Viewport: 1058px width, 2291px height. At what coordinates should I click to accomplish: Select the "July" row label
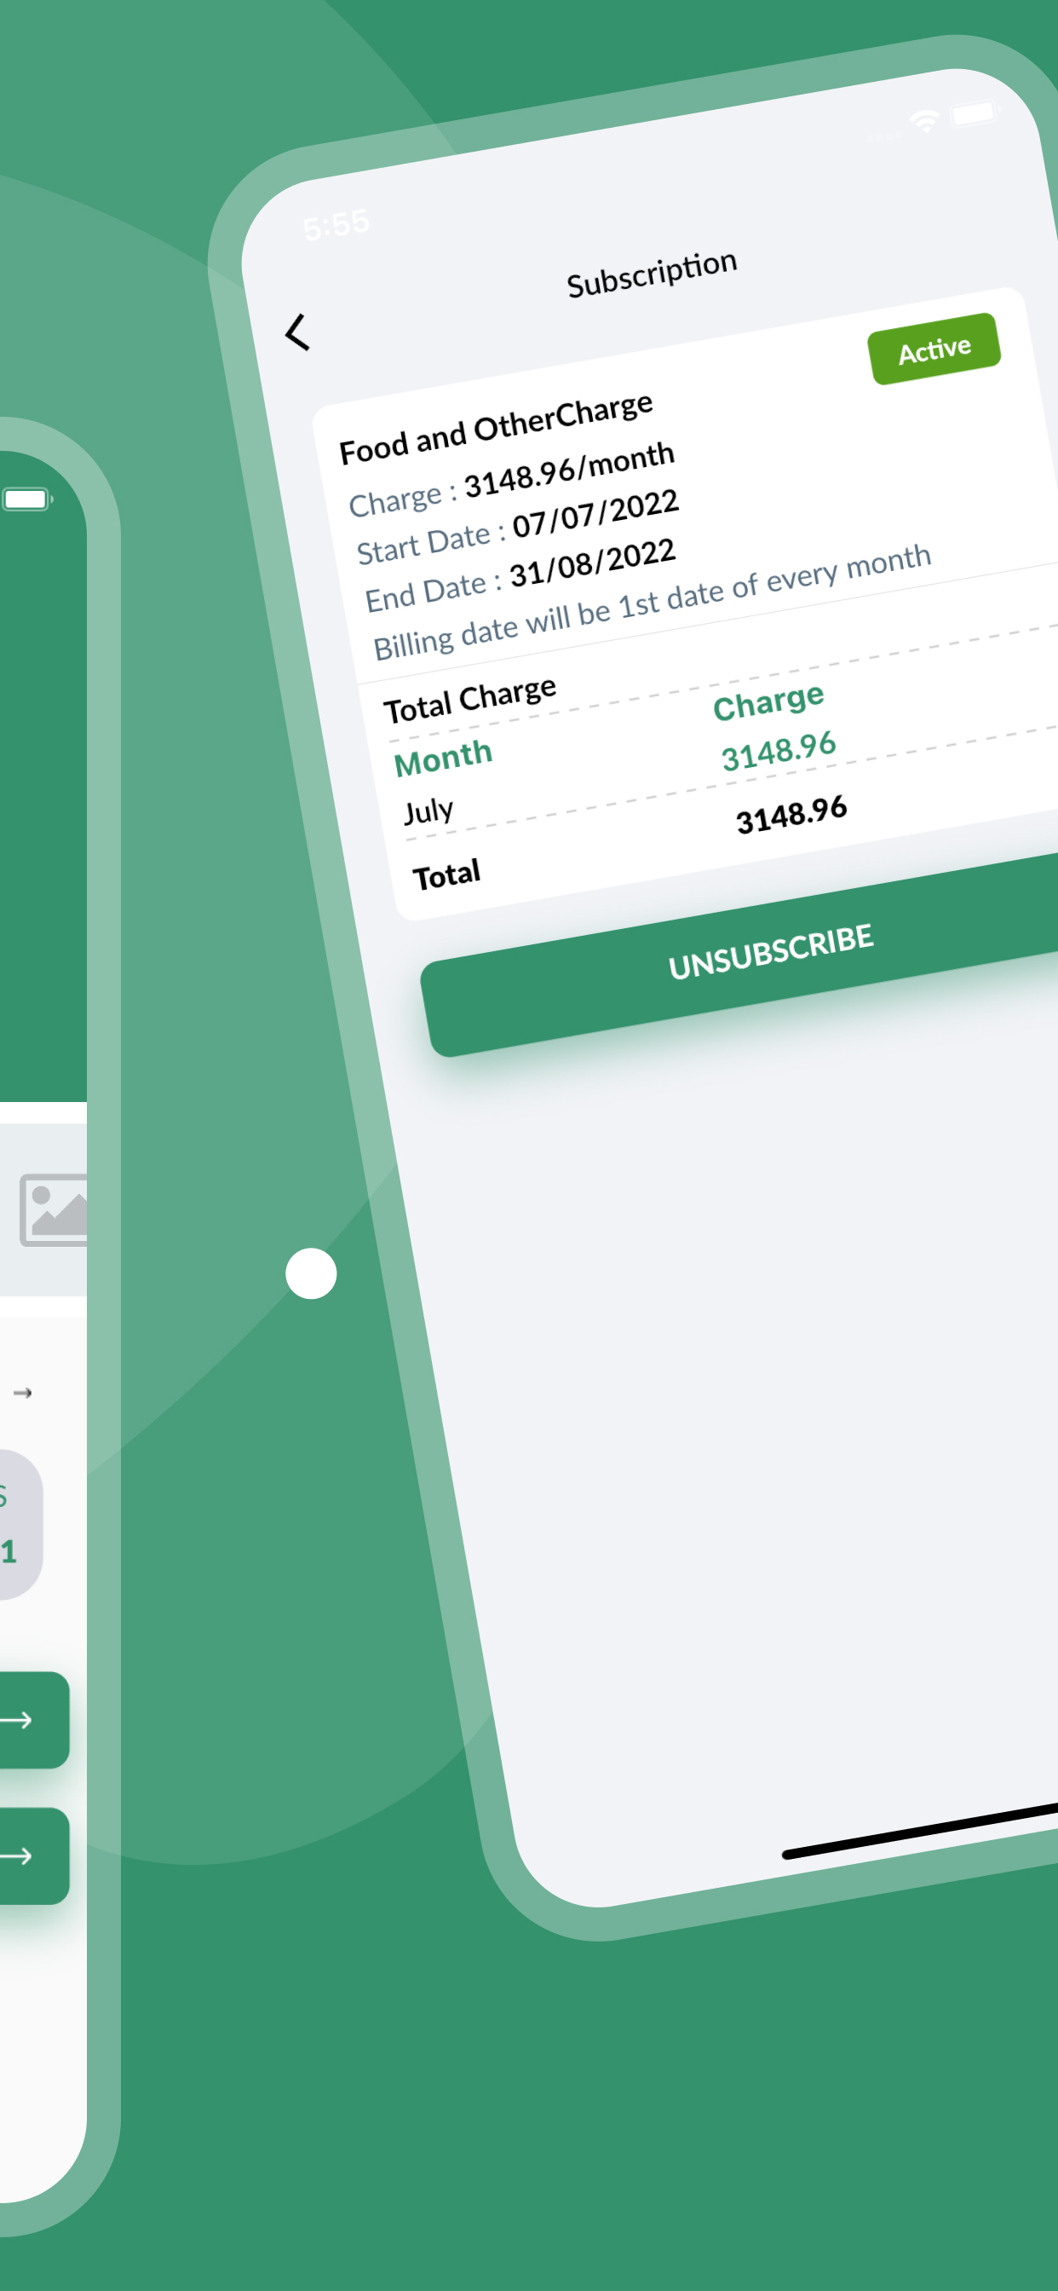428,811
